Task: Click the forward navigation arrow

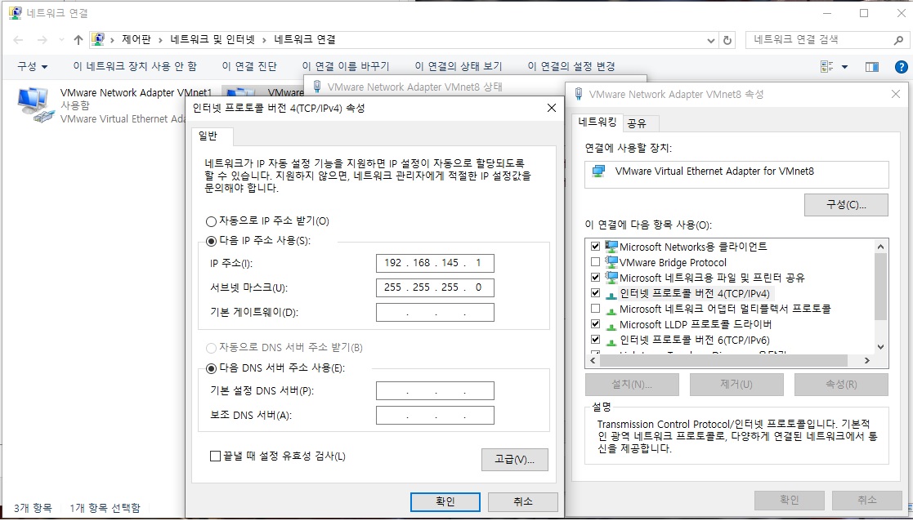Action: click(x=42, y=40)
